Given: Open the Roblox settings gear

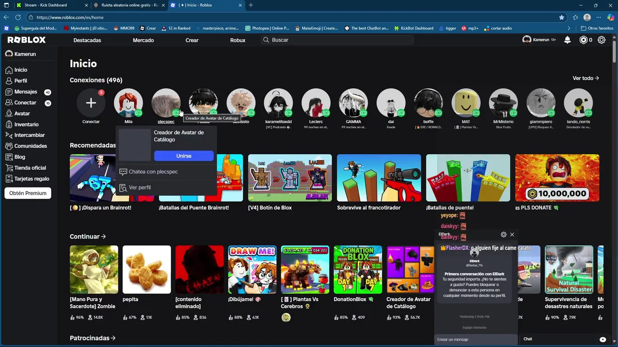Looking at the screenshot, I should point(602,40).
